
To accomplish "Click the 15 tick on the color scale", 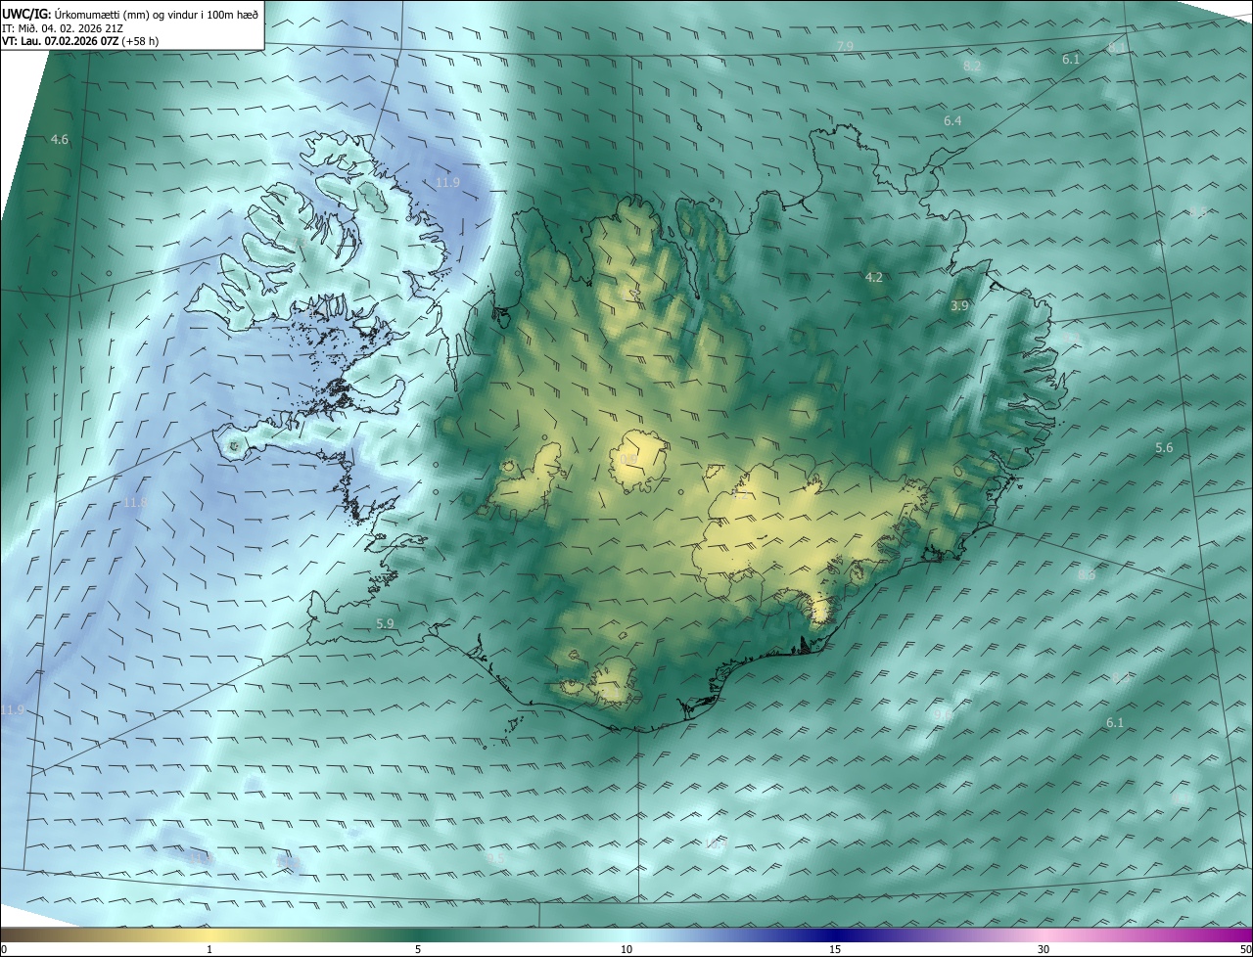I will click(x=835, y=949).
